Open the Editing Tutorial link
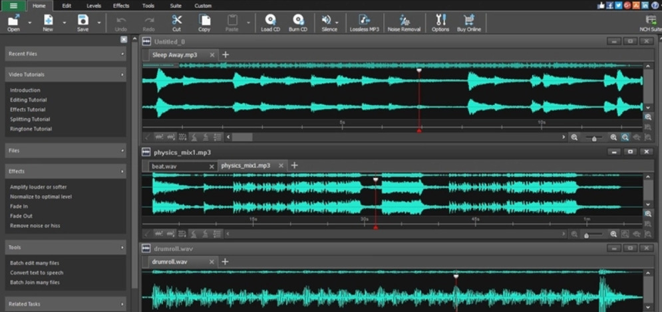This screenshot has height=312, width=662. (28, 100)
